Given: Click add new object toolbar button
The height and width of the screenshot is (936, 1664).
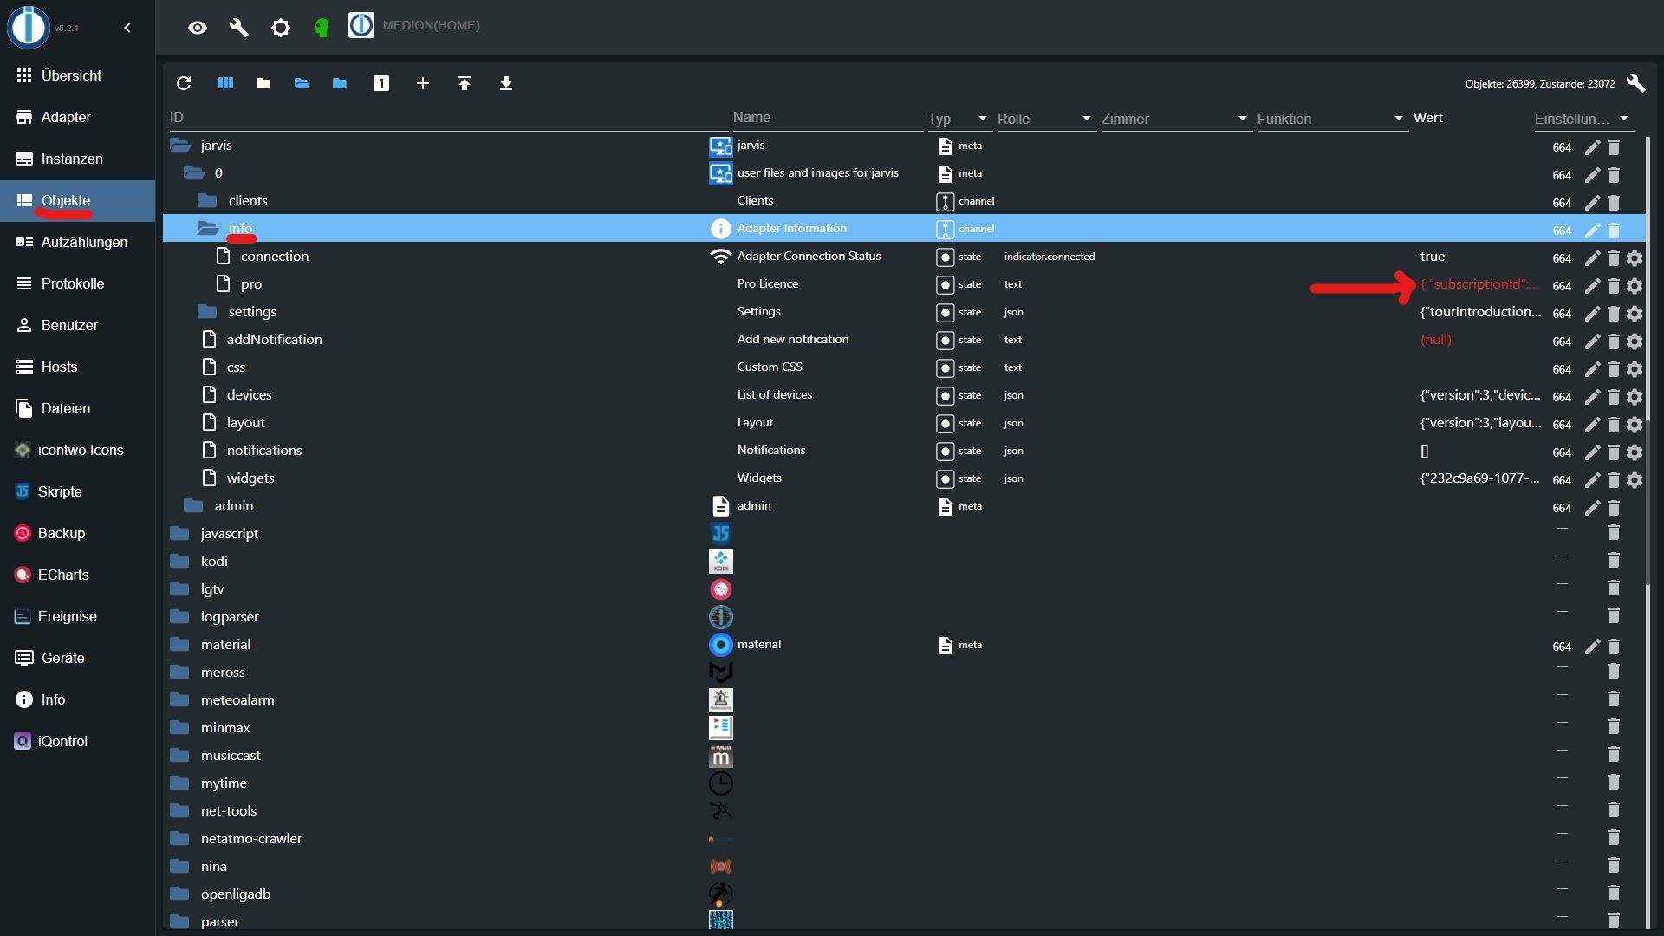Looking at the screenshot, I should pos(422,82).
